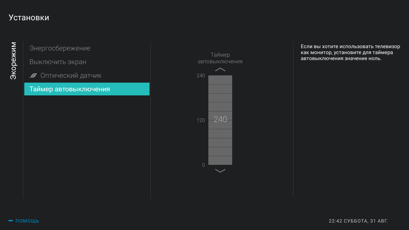Choose the Оптический датчик entry
This screenshot has height=230, width=409.
(x=71, y=76)
